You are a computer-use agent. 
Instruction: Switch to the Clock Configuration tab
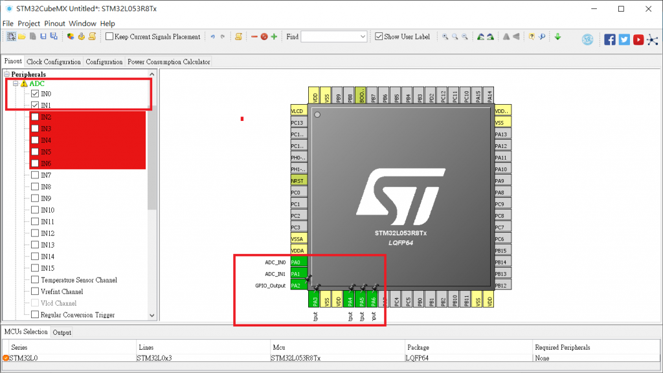pyautogui.click(x=54, y=62)
